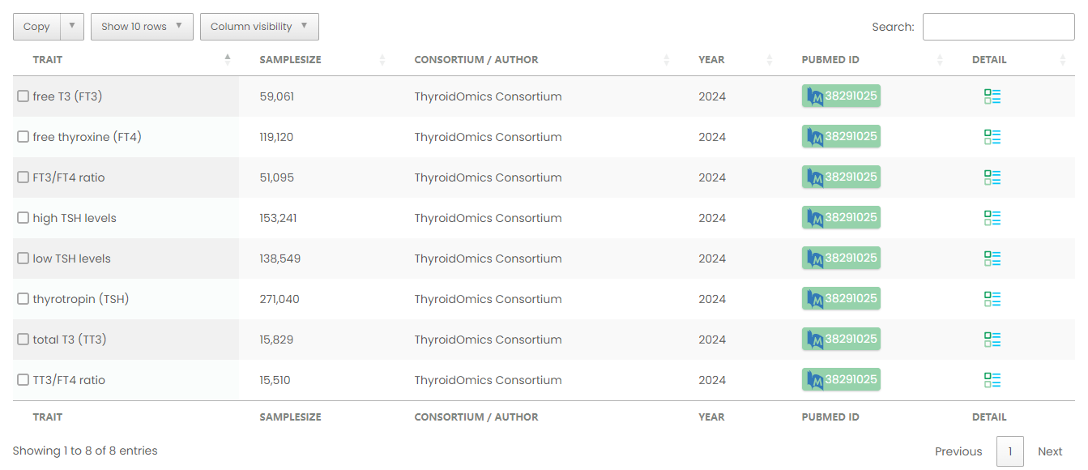This screenshot has height=470, width=1088.
Task: Open detail icon for thyrotropin (TSH) row
Action: pyautogui.click(x=992, y=299)
